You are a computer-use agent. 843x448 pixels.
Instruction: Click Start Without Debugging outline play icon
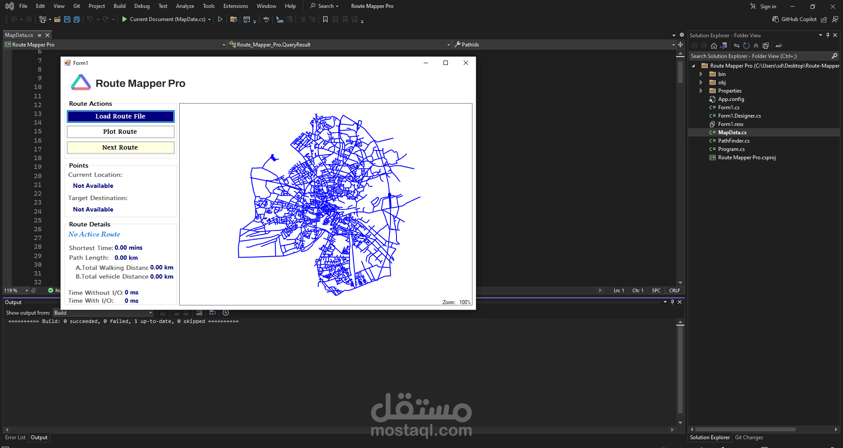click(x=220, y=19)
